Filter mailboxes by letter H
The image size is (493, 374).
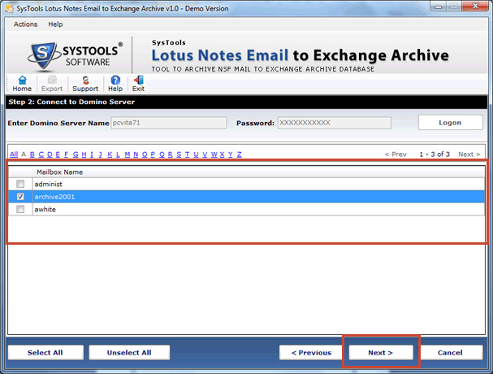[84, 154]
